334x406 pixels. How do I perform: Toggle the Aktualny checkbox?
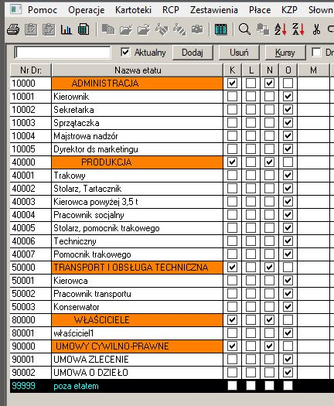point(125,53)
